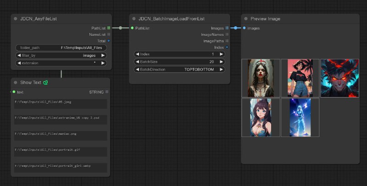Decrease BatchSize using its left arrow
Screen dimensions: 367x186
tap(137, 62)
